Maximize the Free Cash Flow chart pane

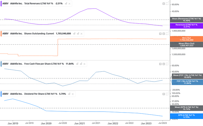[167, 64]
